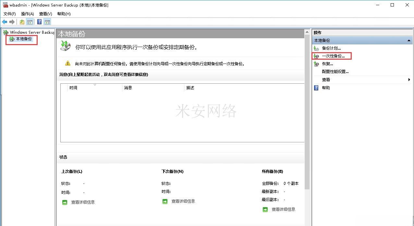
Task: Click the Windows Server Backup tree root icon
Action: click(x=6, y=32)
